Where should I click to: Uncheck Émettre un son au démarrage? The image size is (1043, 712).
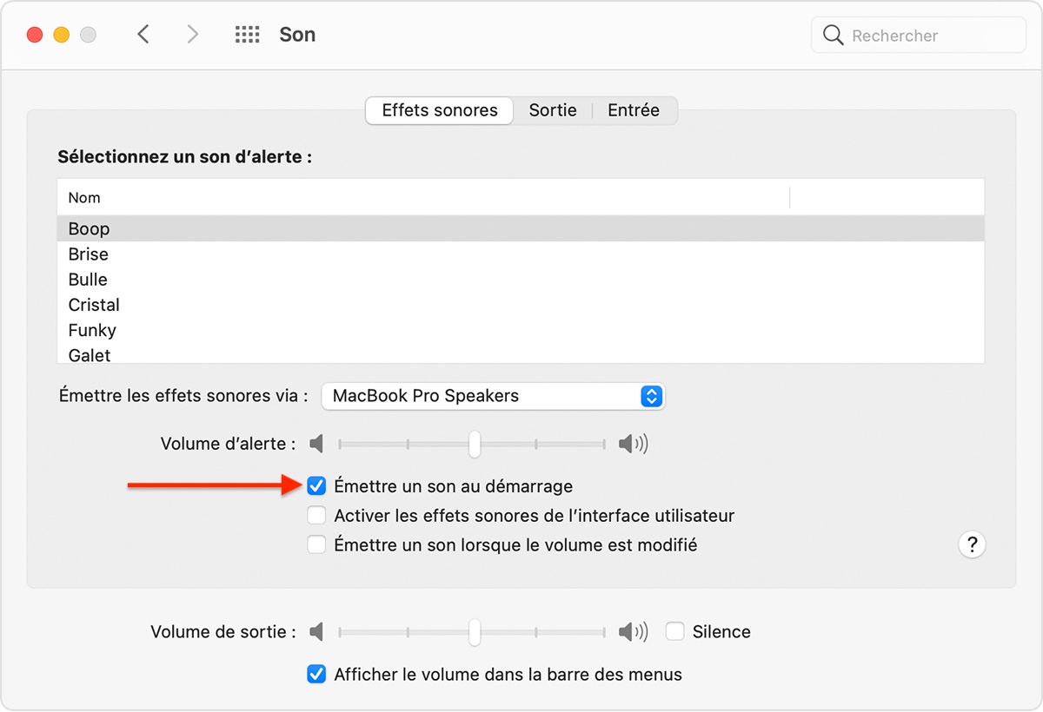click(x=317, y=486)
